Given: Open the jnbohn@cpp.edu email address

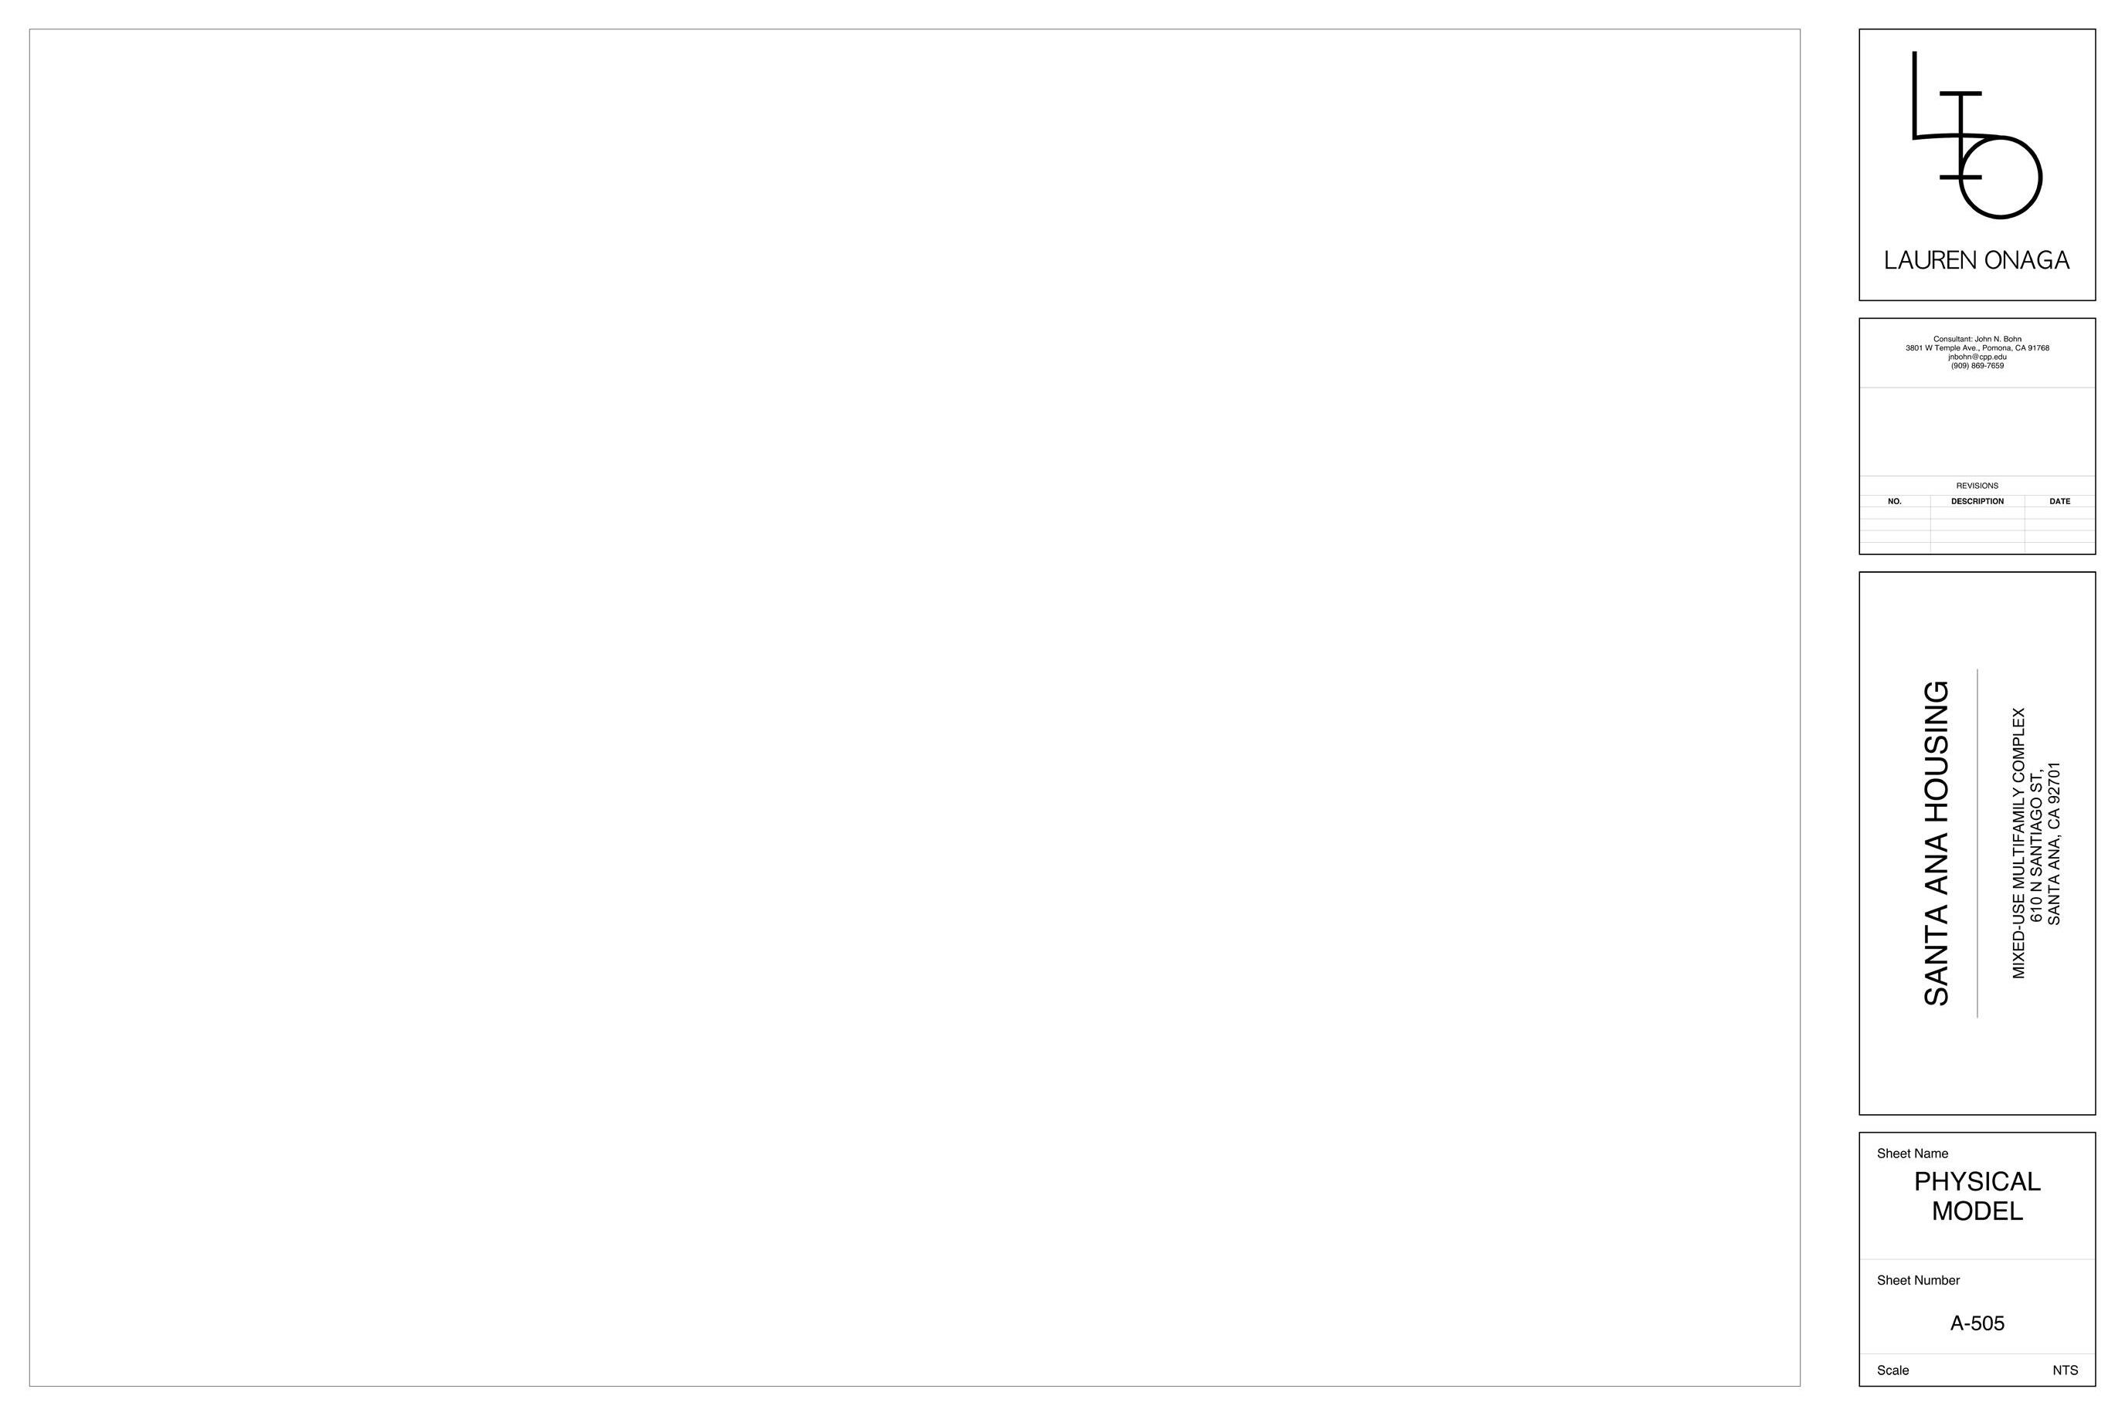Looking at the screenshot, I should (x=1977, y=357).
